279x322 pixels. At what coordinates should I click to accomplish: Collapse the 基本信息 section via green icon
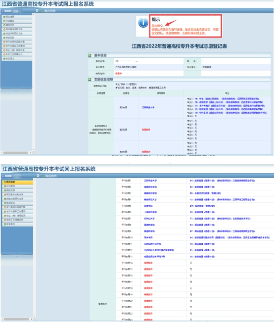[90, 55]
